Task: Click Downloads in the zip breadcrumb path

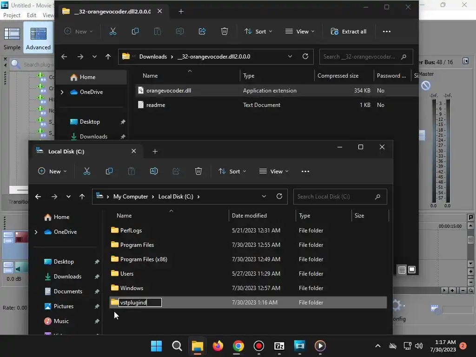Action: coord(153,56)
